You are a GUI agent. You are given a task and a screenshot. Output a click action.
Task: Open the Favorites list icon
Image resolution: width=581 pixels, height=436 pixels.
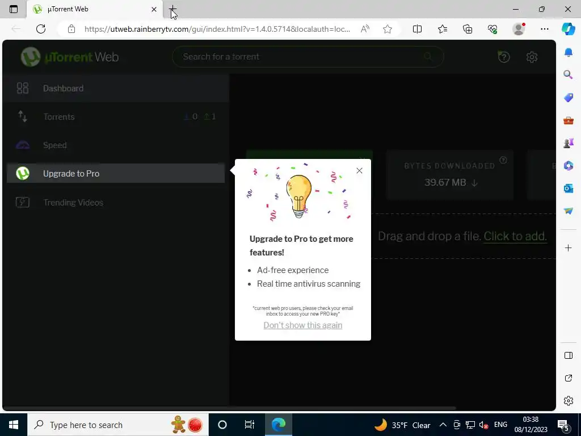pyautogui.click(x=443, y=29)
